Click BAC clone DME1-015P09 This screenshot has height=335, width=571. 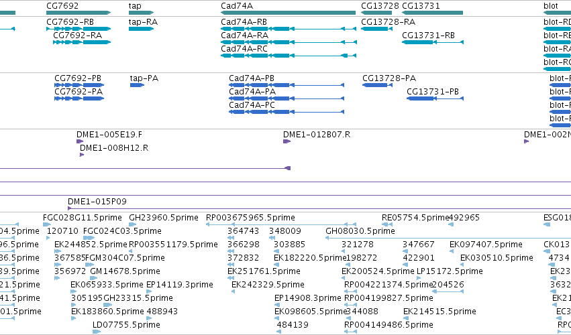point(97,202)
